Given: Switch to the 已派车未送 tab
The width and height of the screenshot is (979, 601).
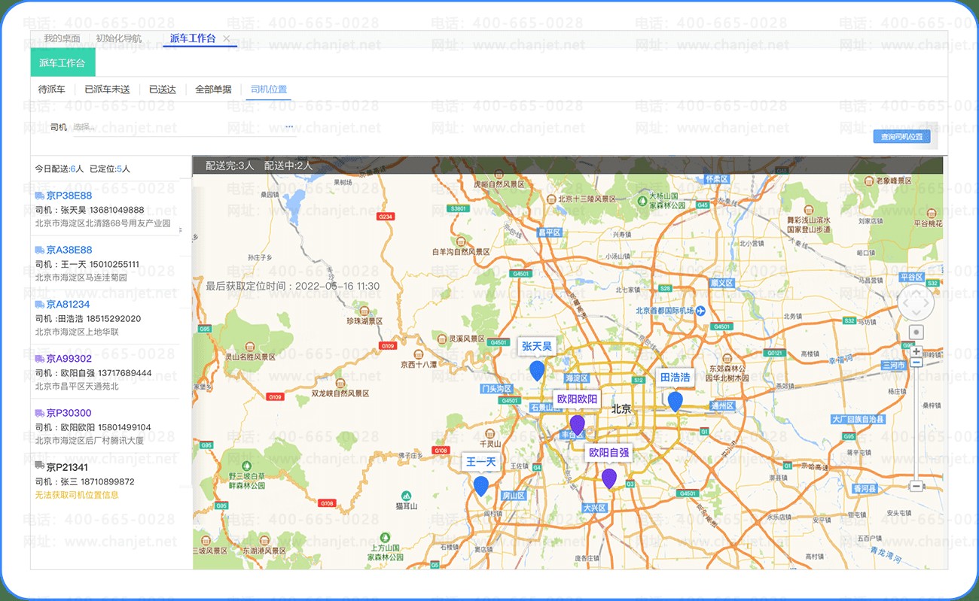Looking at the screenshot, I should click(107, 90).
